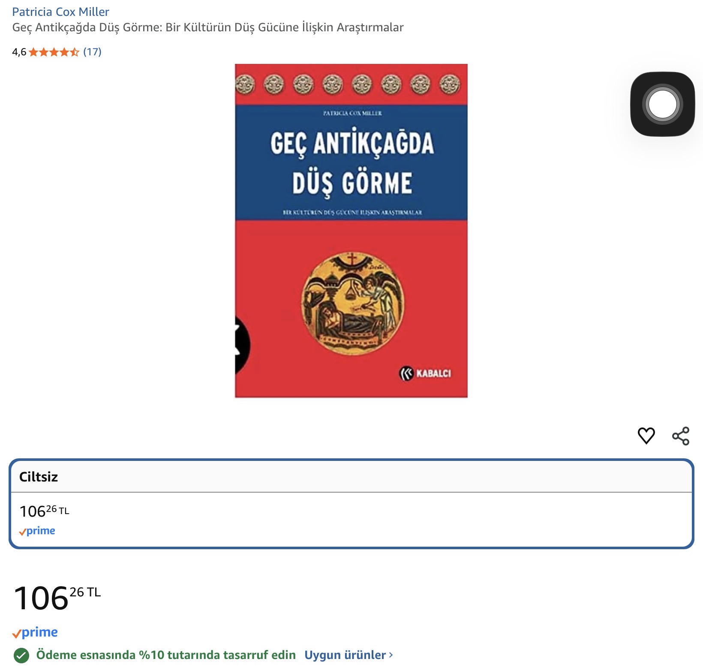Open the AssistiveTouch floating button
703x668 pixels.
[662, 104]
